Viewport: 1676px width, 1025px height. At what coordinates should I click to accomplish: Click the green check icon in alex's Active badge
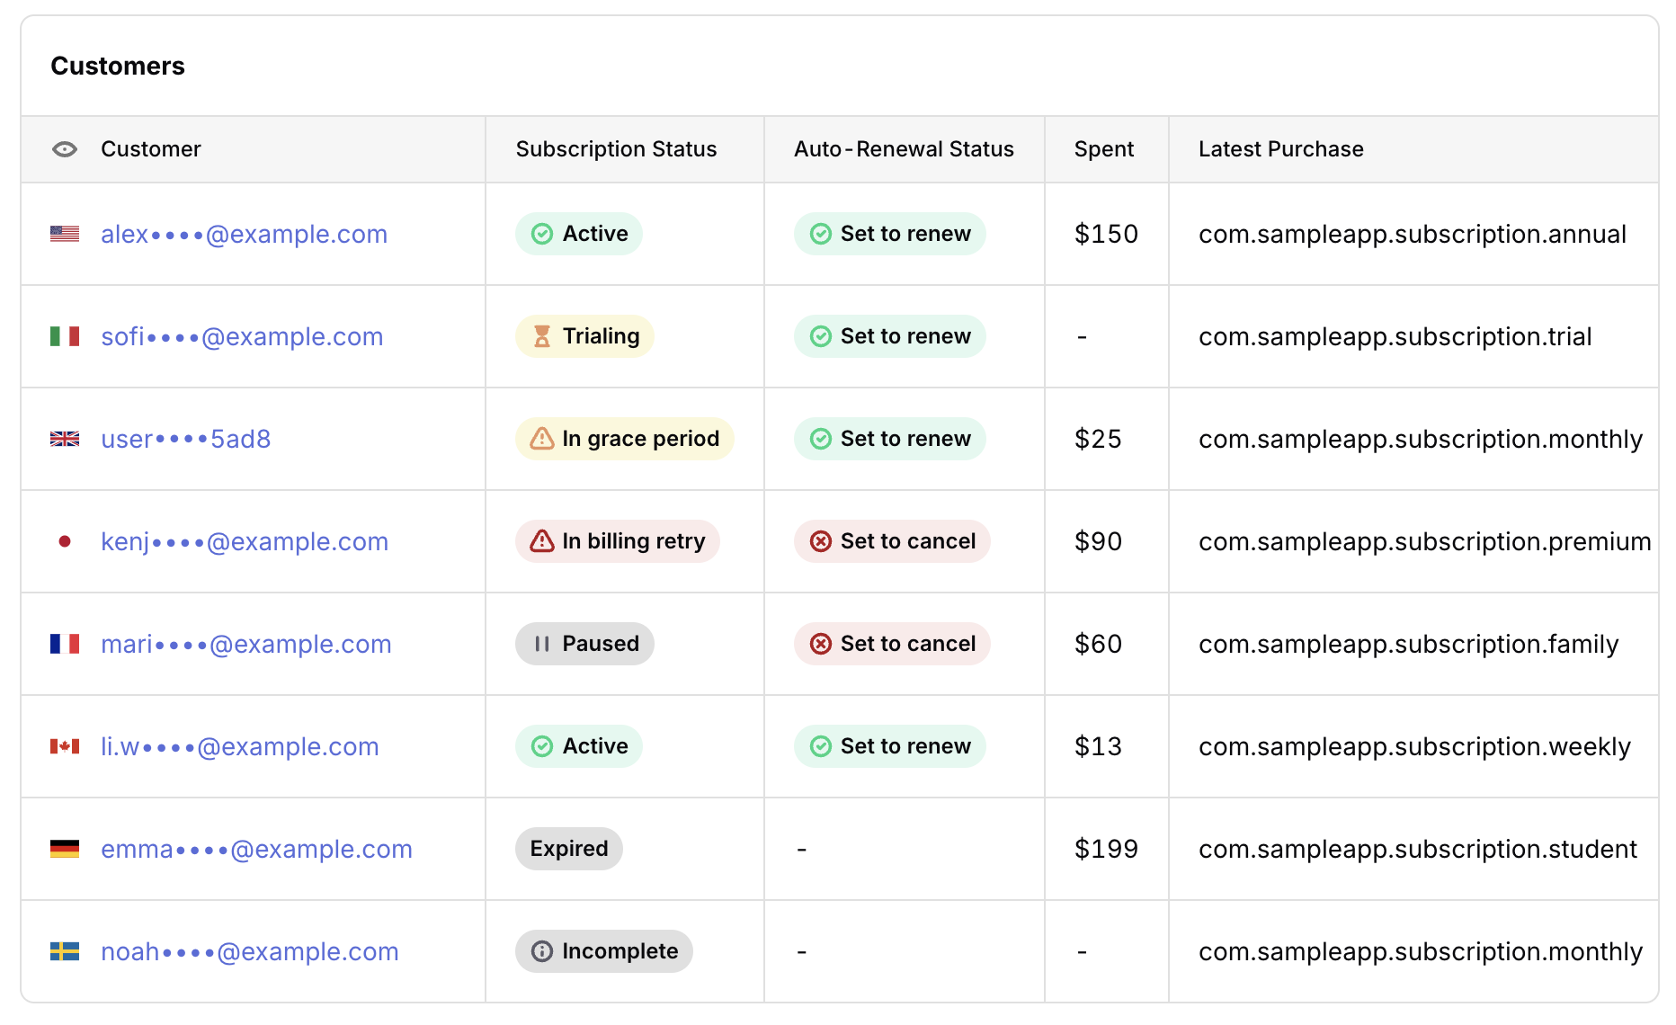(x=542, y=234)
